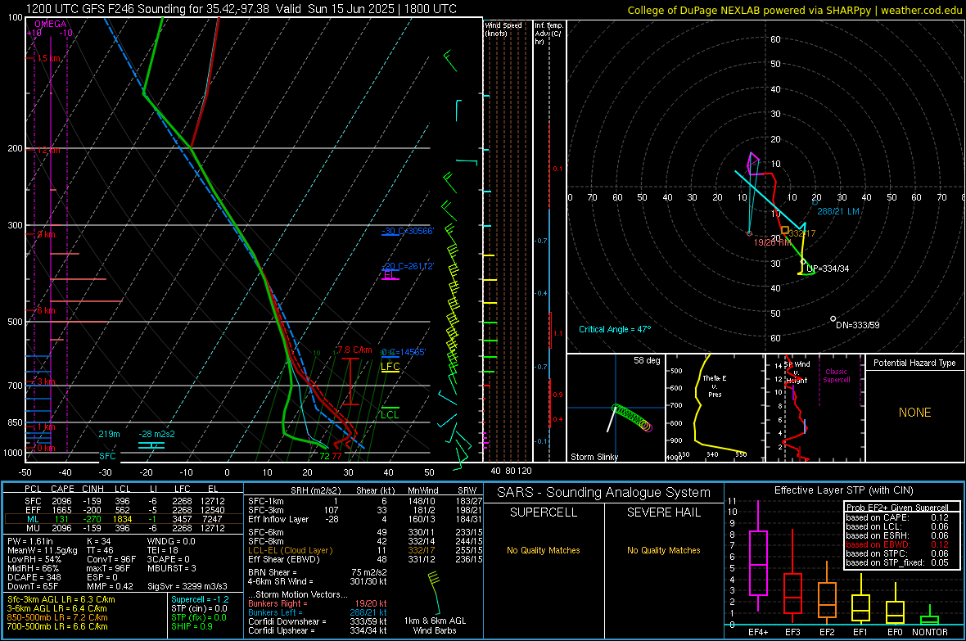Click the 288/21 LM hodograph label
The image size is (966, 641).
tap(837, 210)
